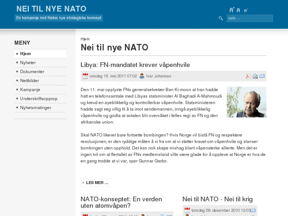Open Hjem in the menu
Screen dimensions: 288x216
tap(40, 54)
